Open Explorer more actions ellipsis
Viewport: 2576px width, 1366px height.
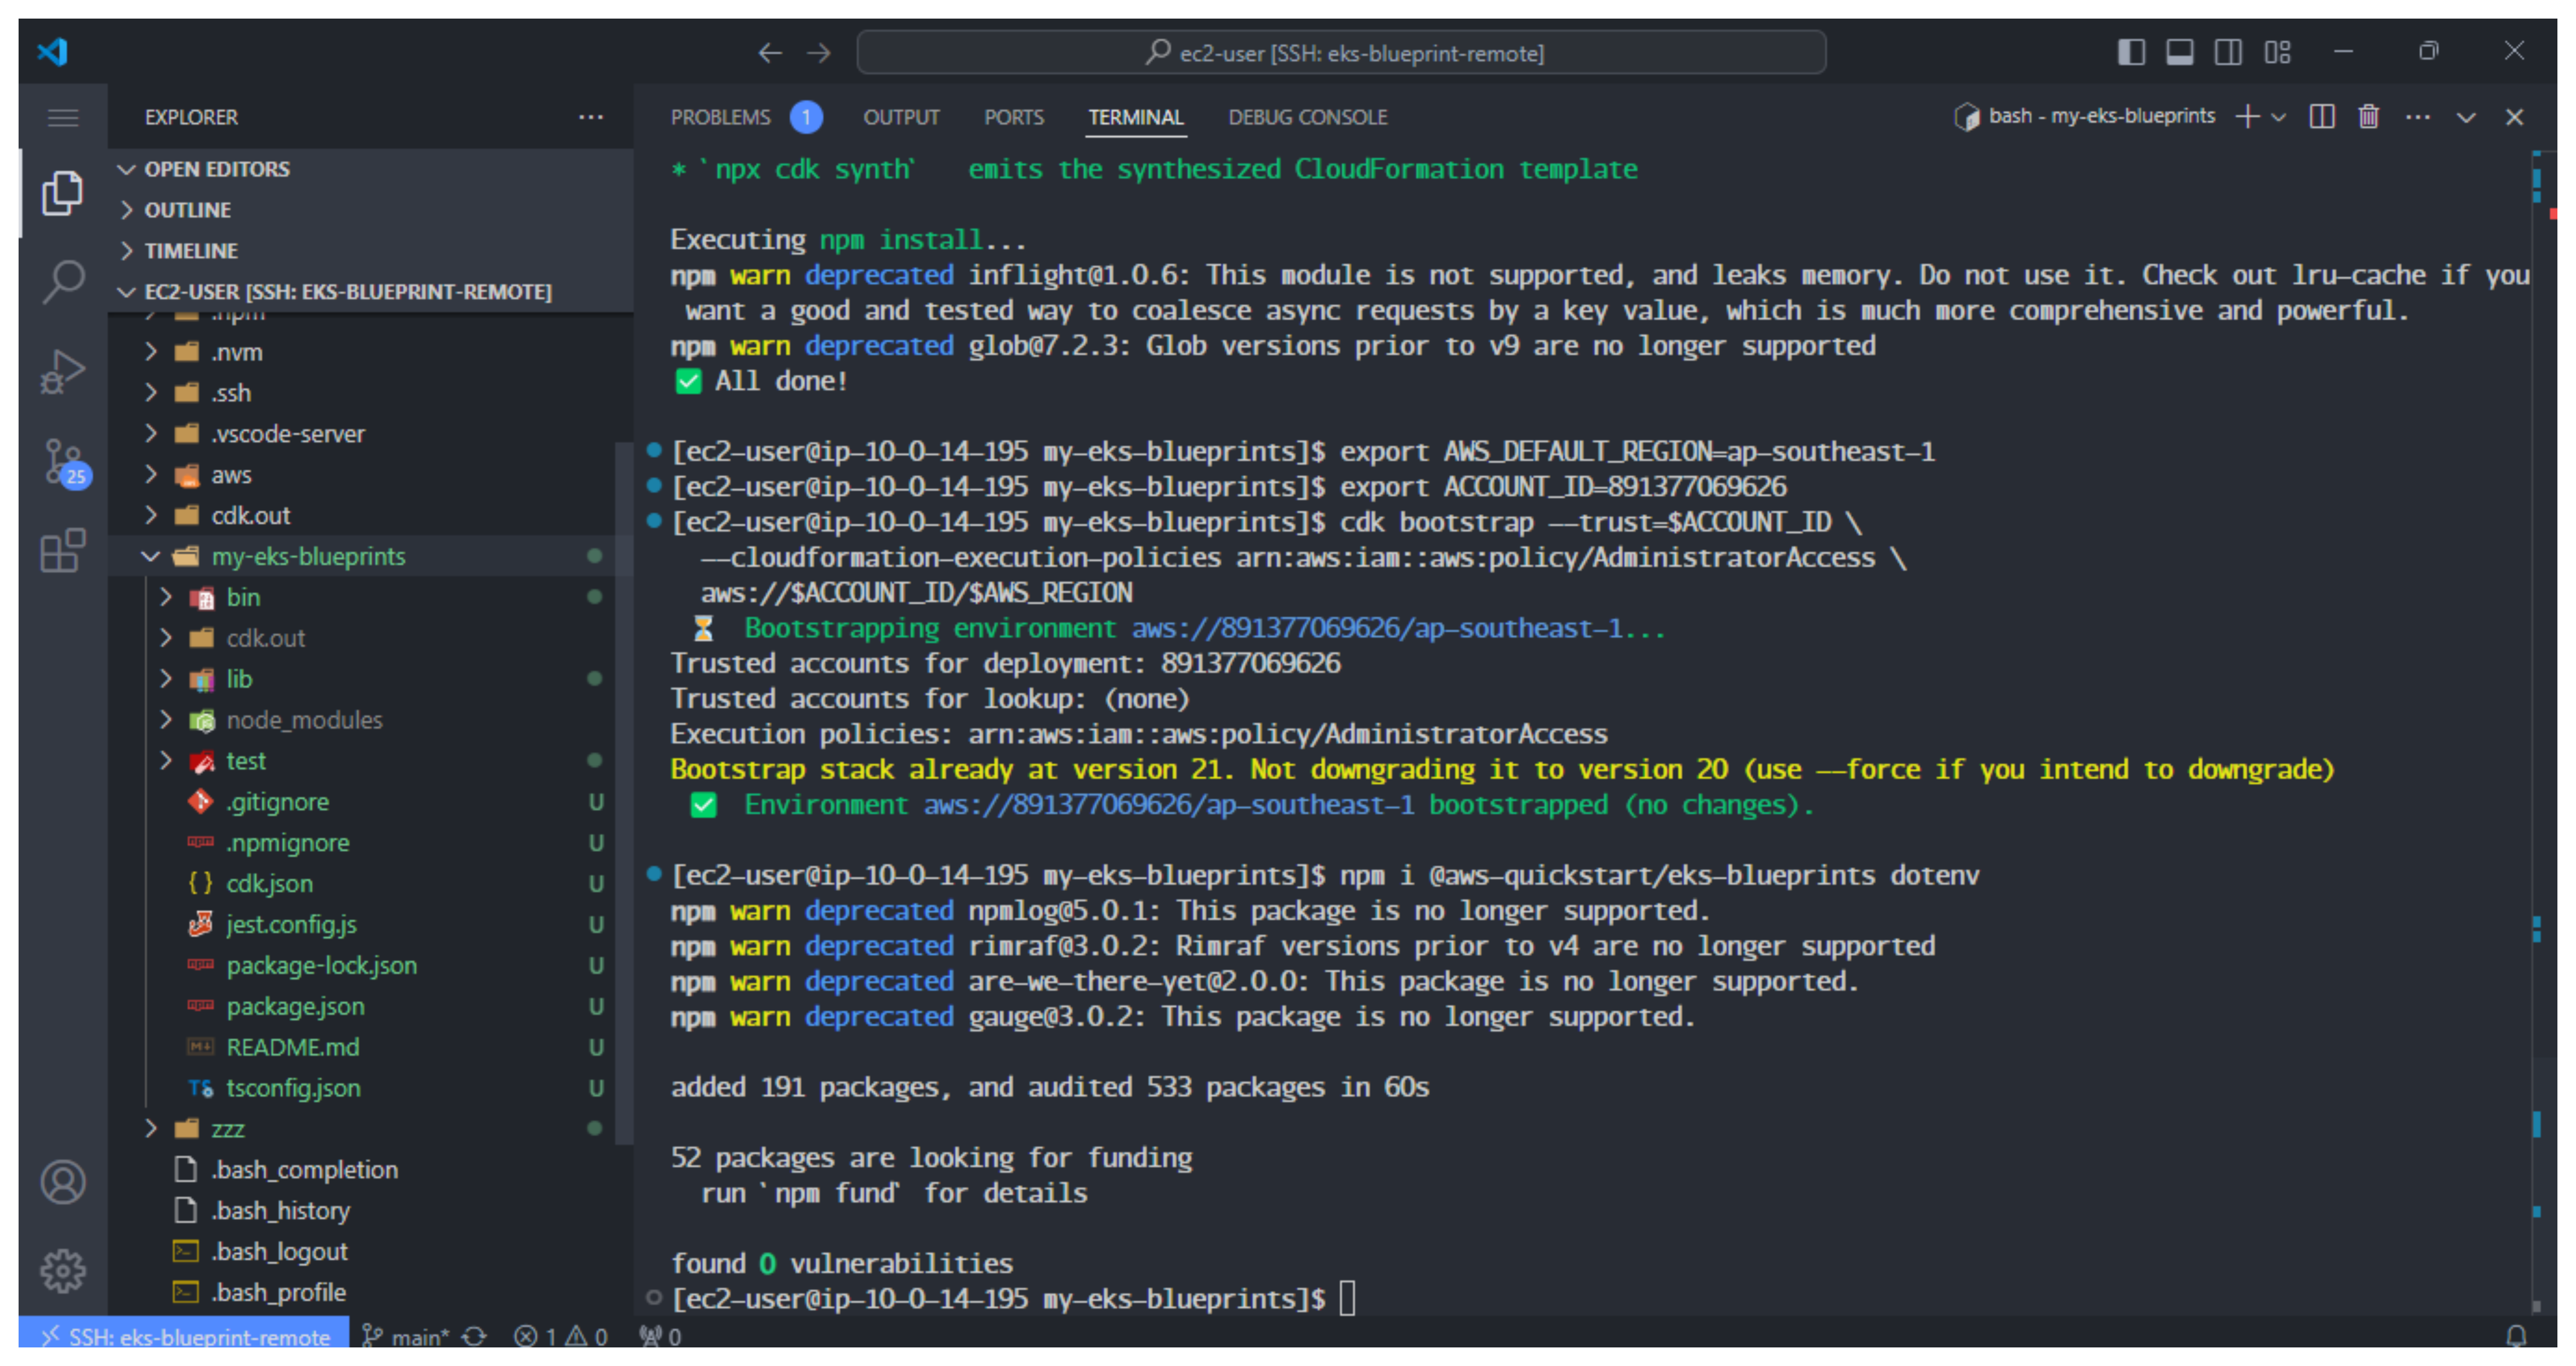point(590,117)
